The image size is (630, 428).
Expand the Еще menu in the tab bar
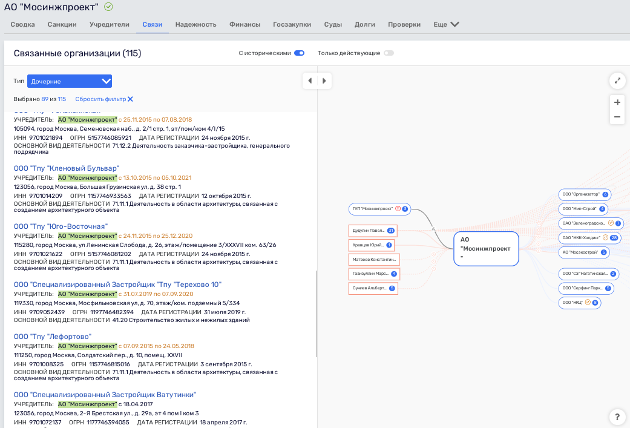tap(446, 24)
